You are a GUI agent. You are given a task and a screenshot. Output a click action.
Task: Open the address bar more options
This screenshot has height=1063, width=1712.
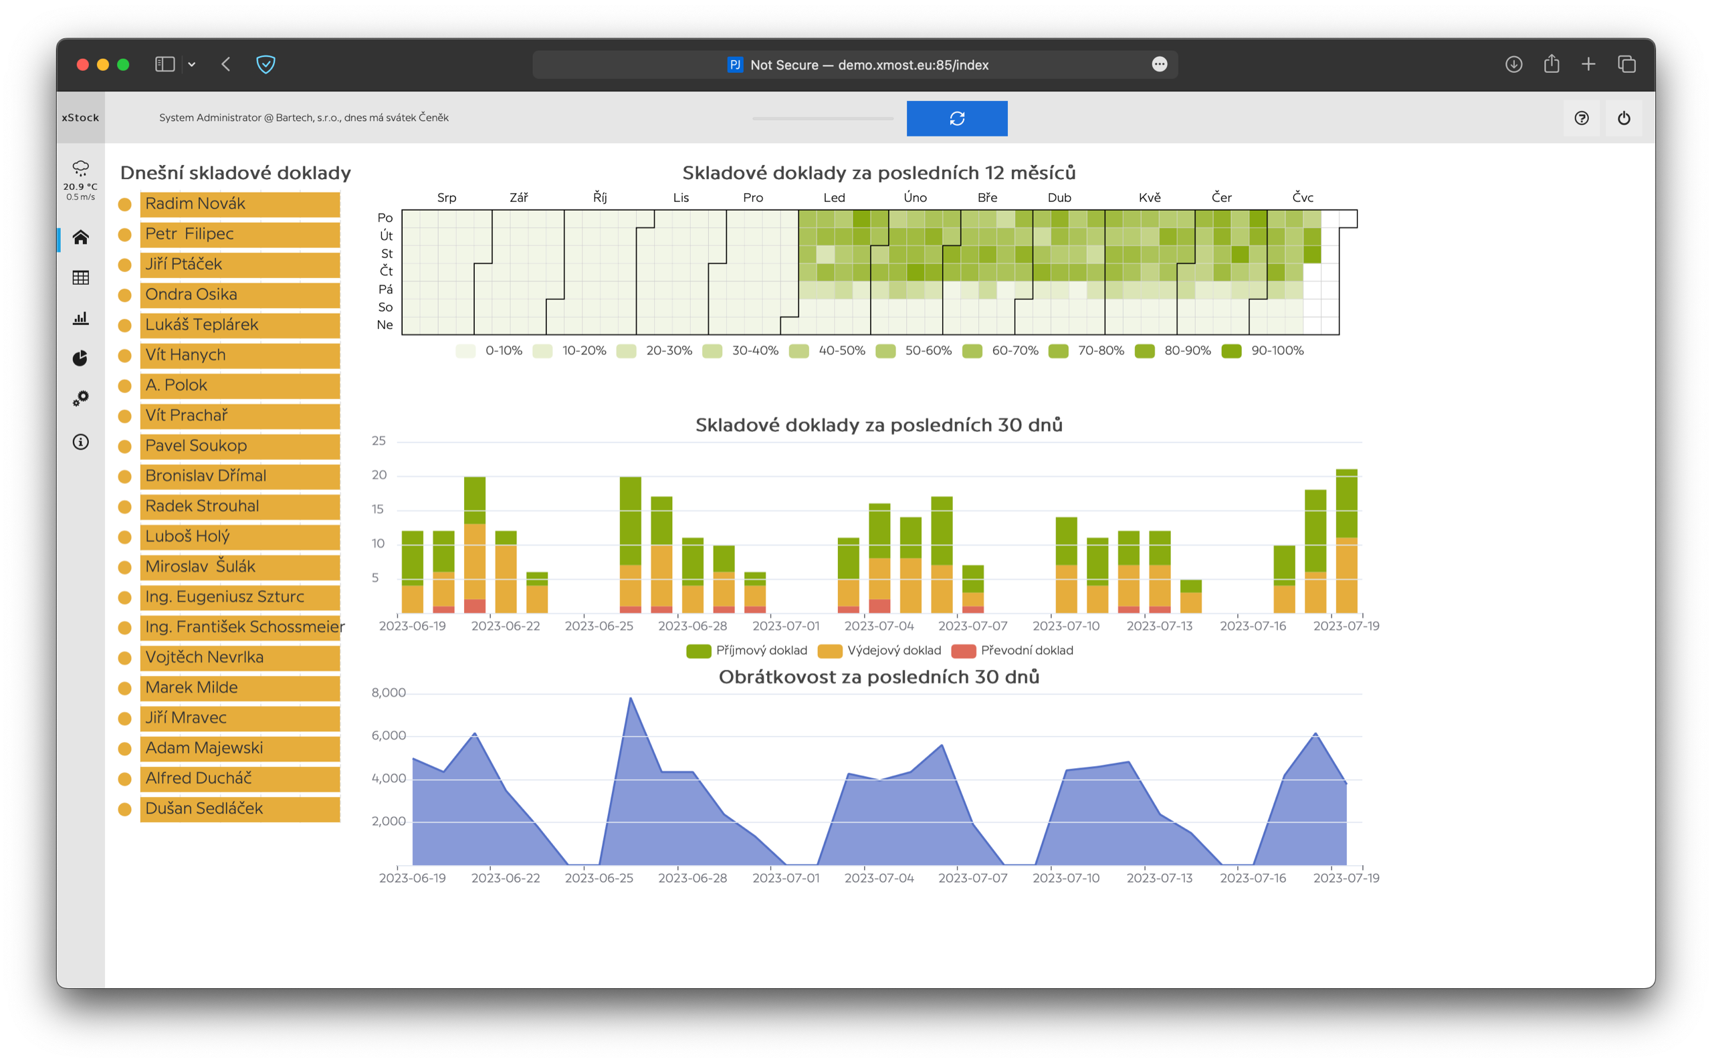tap(1160, 65)
